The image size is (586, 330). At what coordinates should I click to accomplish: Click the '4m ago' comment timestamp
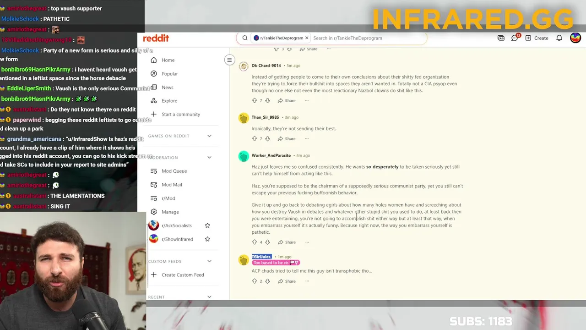point(303,155)
